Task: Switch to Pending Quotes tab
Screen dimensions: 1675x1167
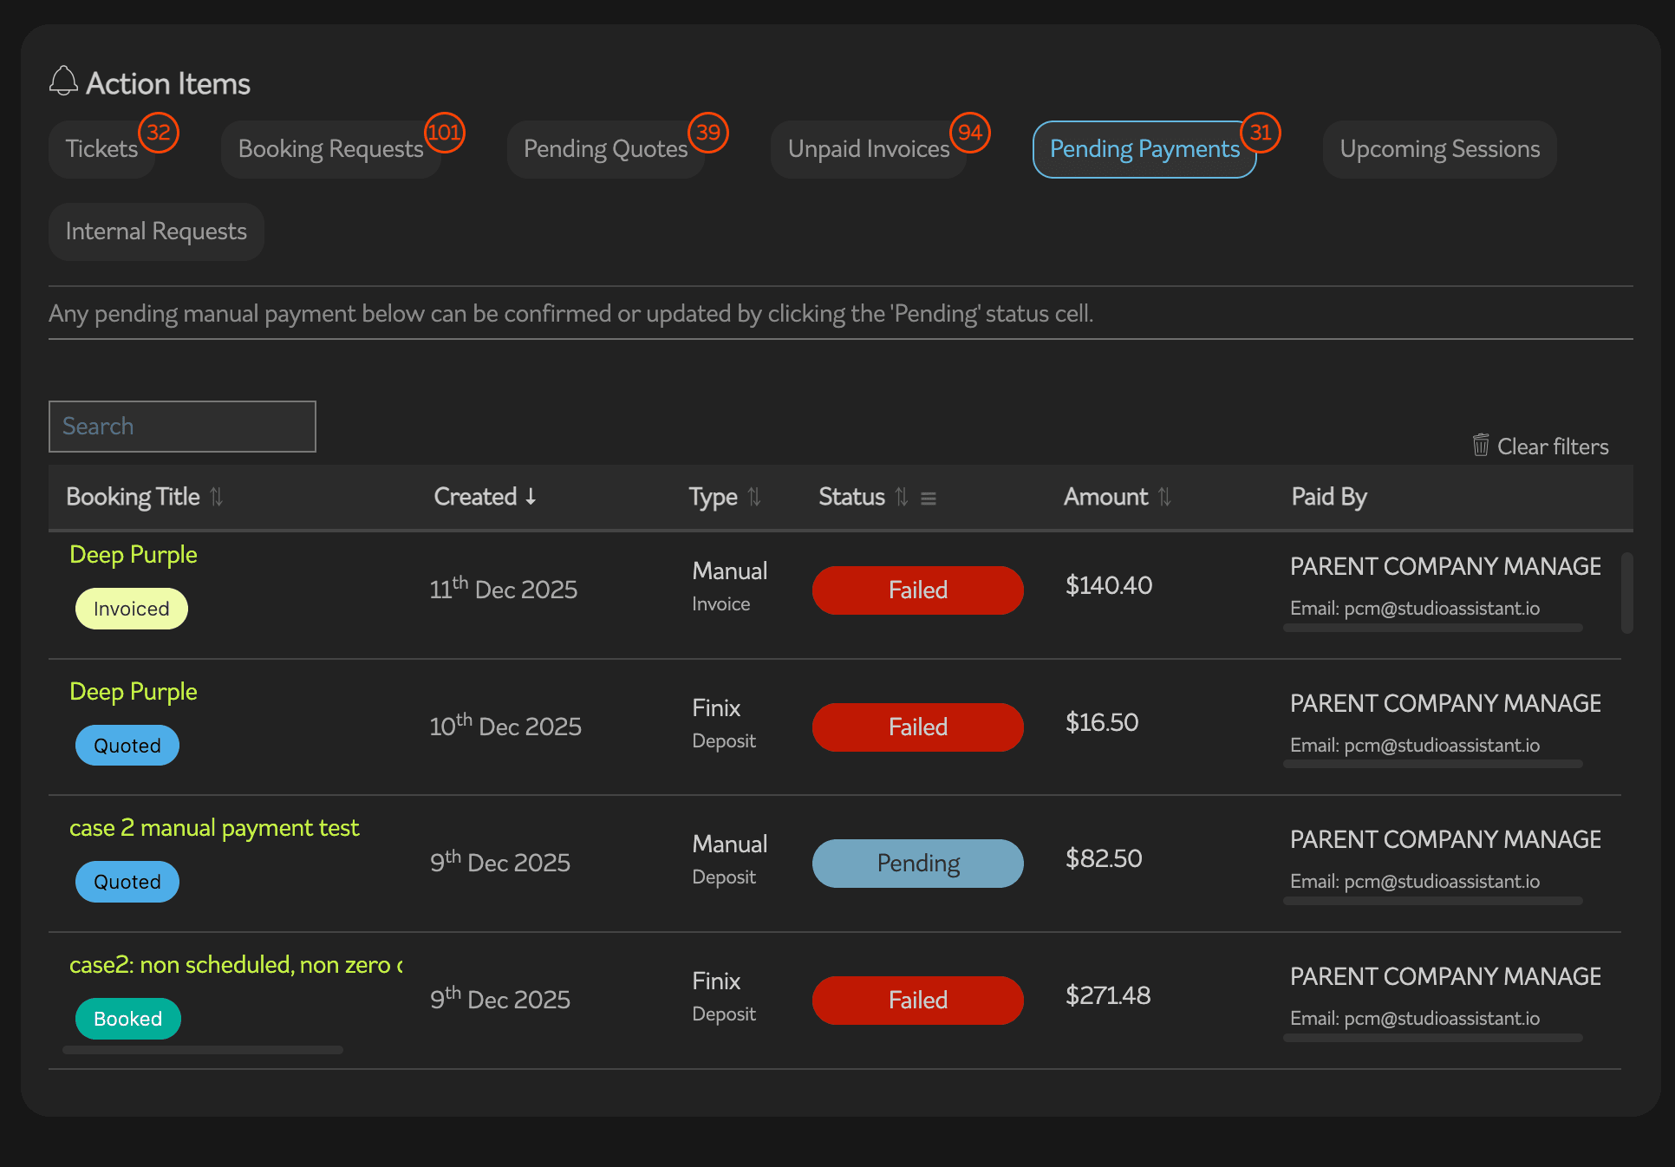Action: (x=605, y=149)
